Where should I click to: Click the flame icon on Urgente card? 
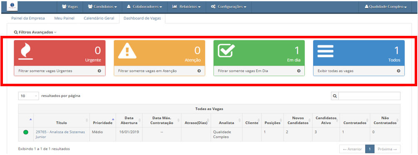click(26, 52)
